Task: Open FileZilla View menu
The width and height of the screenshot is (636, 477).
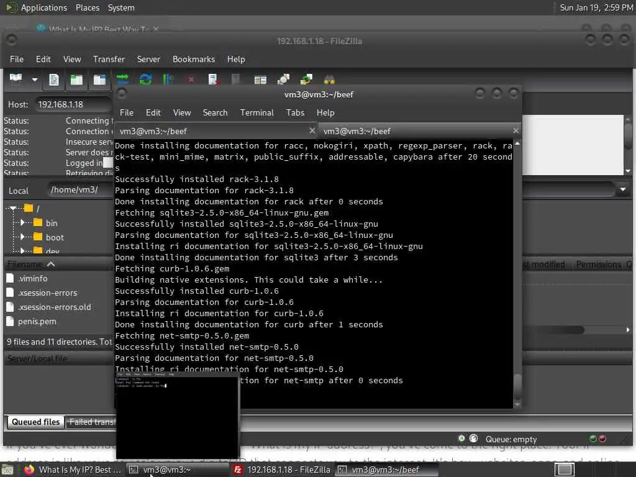Action: pos(72,59)
